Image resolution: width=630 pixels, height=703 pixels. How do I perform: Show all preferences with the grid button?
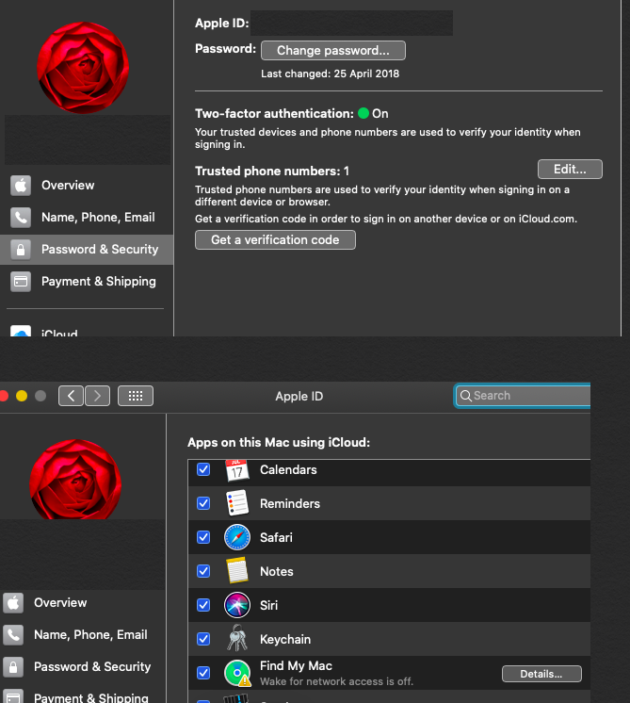click(136, 396)
